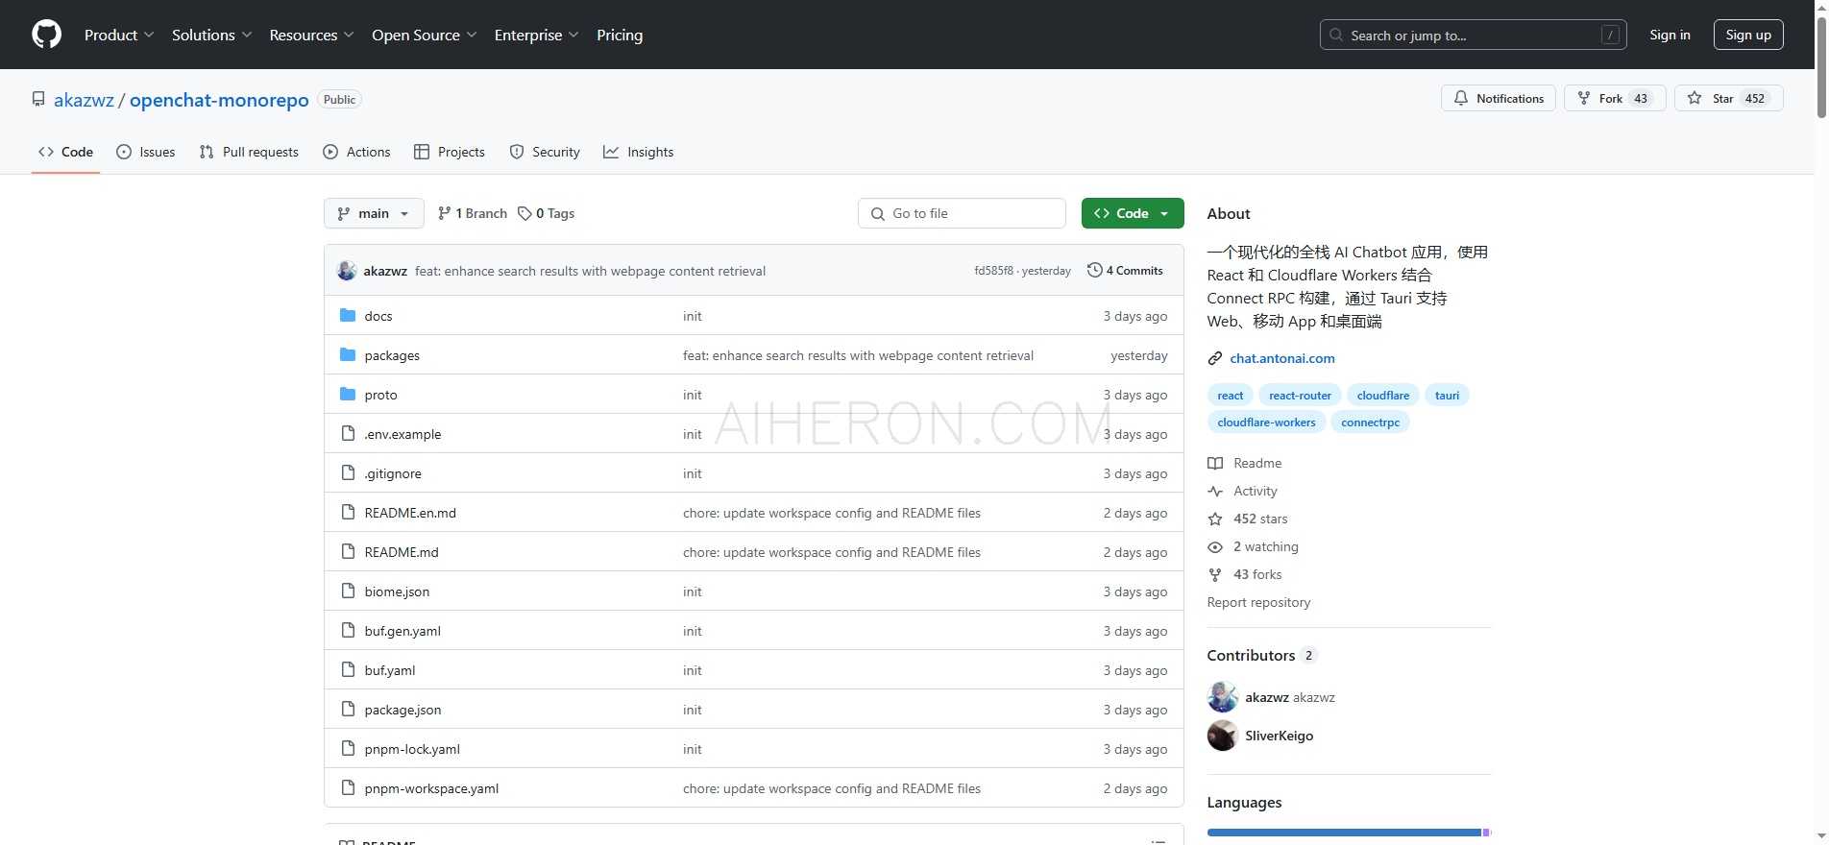Open the chat.antonai.com link

click(x=1282, y=358)
